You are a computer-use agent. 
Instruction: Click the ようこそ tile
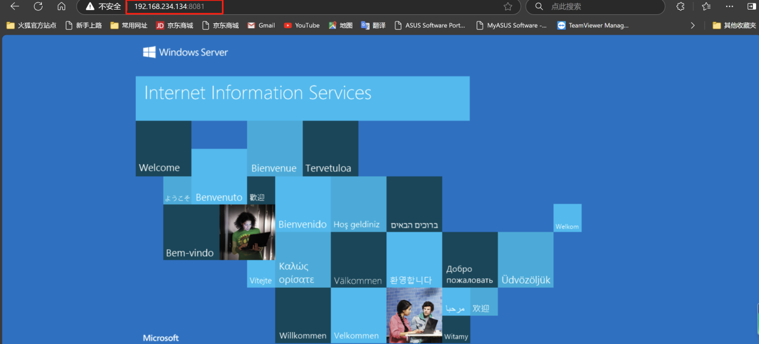pyautogui.click(x=177, y=191)
